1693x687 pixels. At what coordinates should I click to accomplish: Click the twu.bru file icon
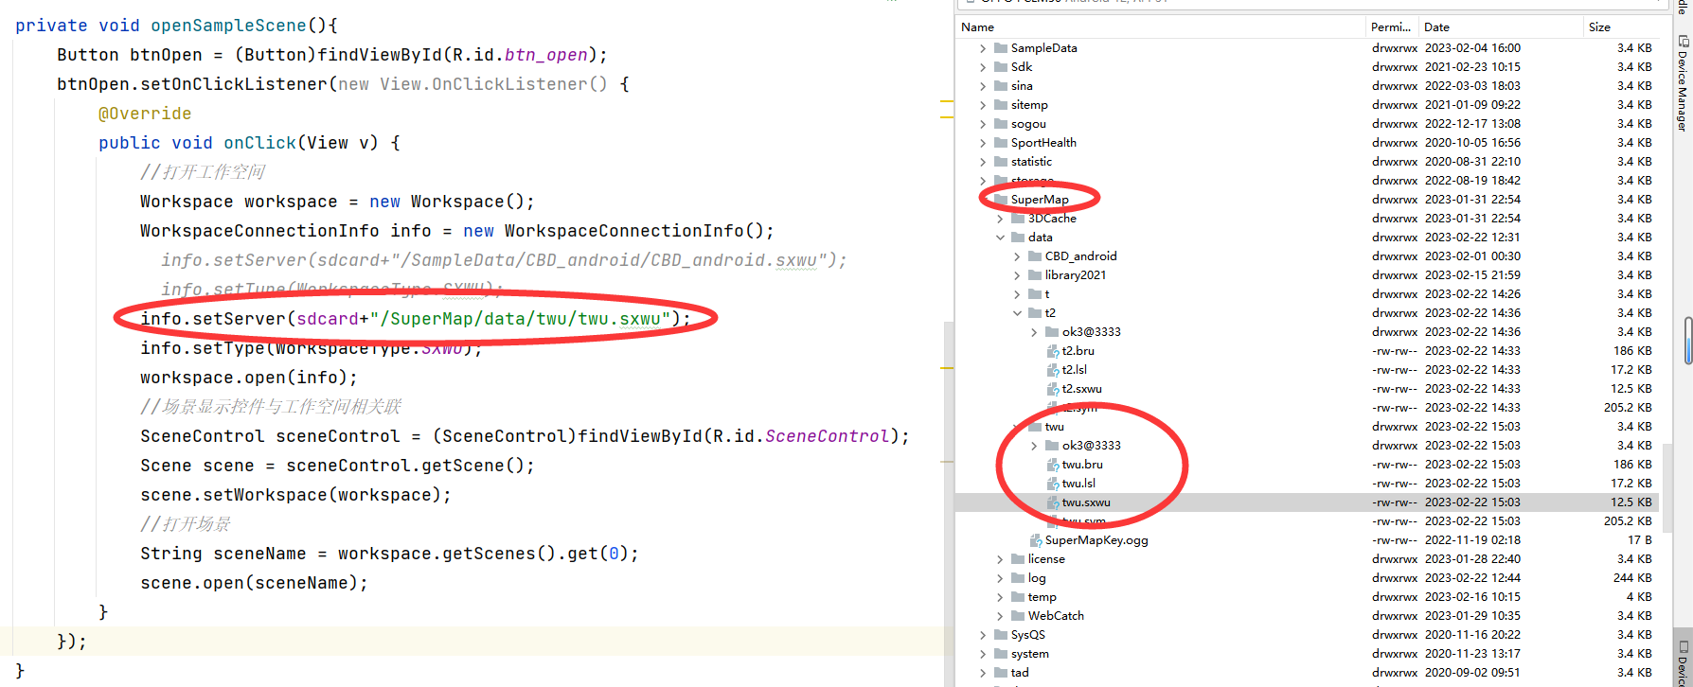[1053, 464]
